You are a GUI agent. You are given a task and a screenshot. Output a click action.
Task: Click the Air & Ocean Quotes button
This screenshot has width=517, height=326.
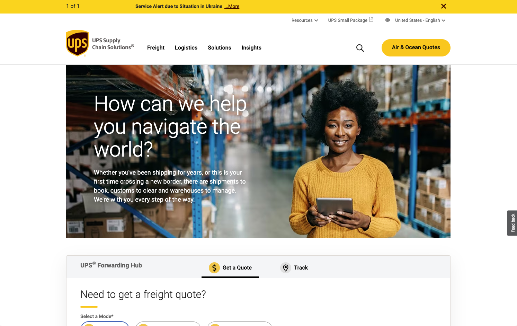[x=416, y=48]
